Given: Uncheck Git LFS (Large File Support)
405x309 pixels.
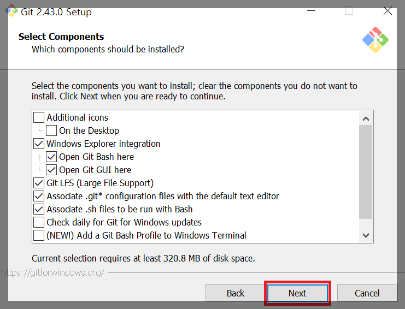Looking at the screenshot, I should (x=39, y=183).
